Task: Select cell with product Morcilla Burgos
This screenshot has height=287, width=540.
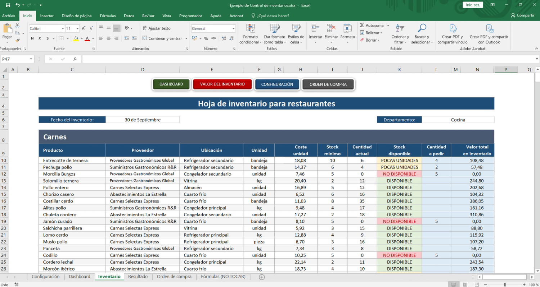Action: 72,174
